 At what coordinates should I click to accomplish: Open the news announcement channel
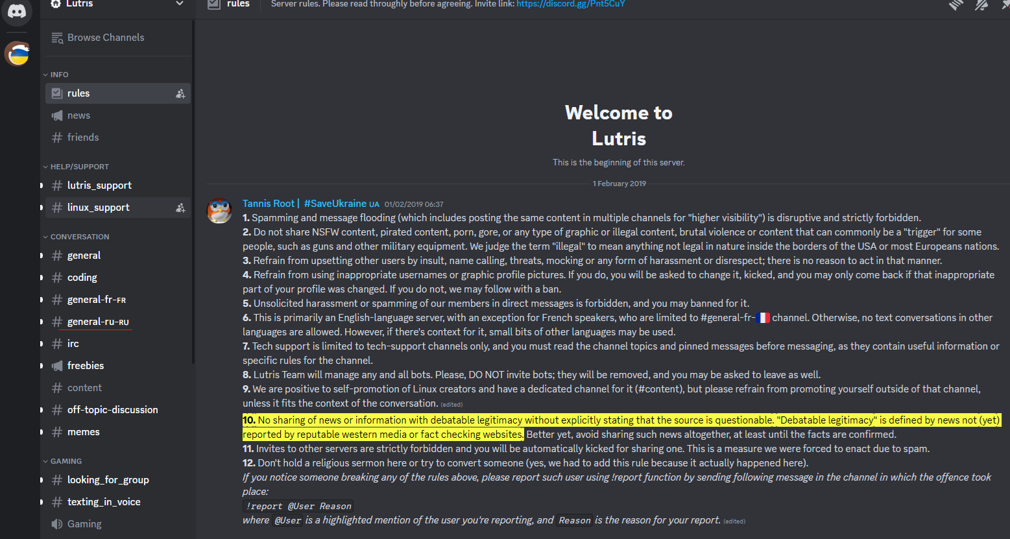118,115
